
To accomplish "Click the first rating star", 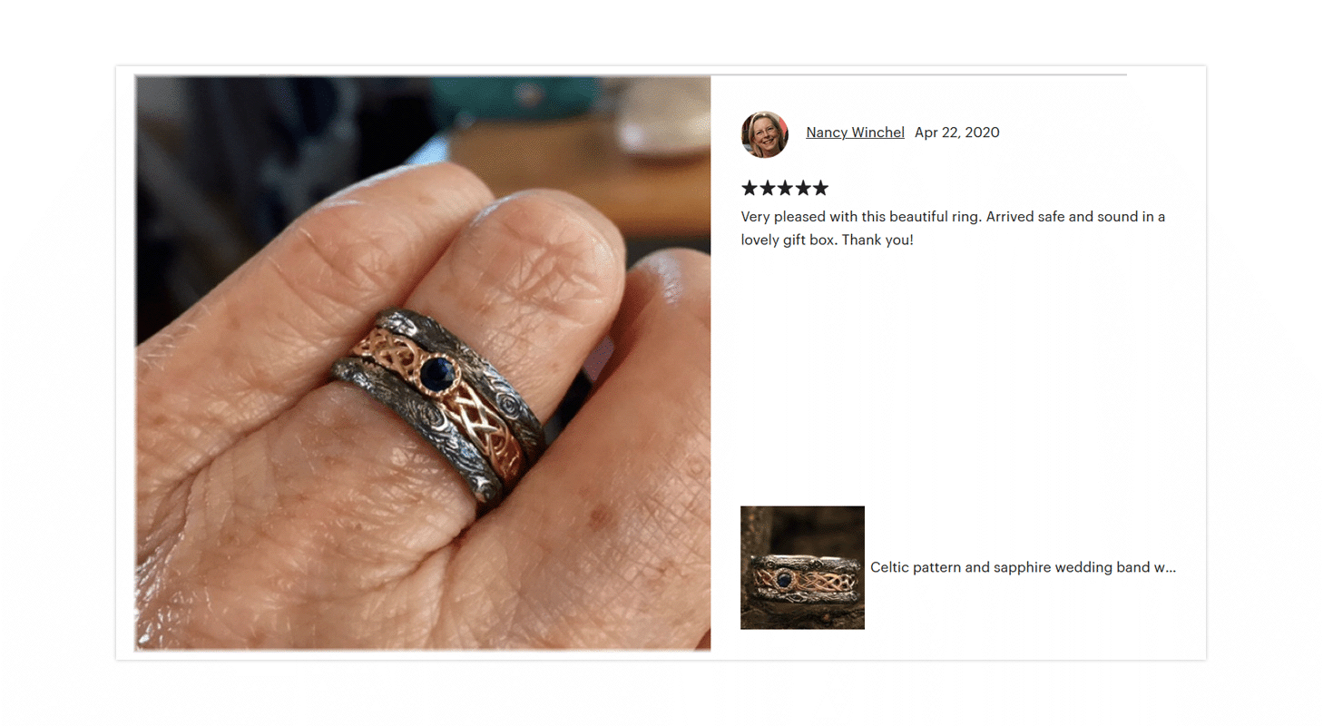I will pos(750,188).
